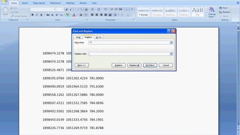Click the Replace All button
The width and height of the screenshot is (240, 135).
(x=134, y=65)
